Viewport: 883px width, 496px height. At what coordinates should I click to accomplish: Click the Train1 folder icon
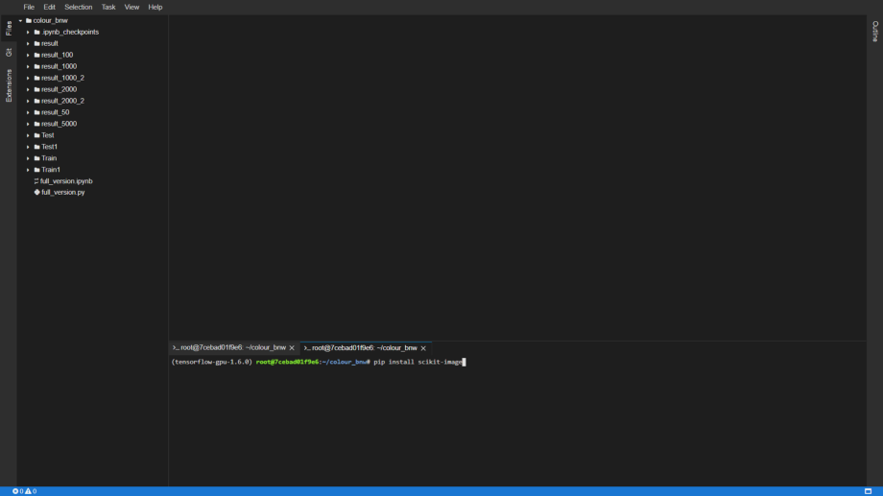pyautogui.click(x=37, y=170)
